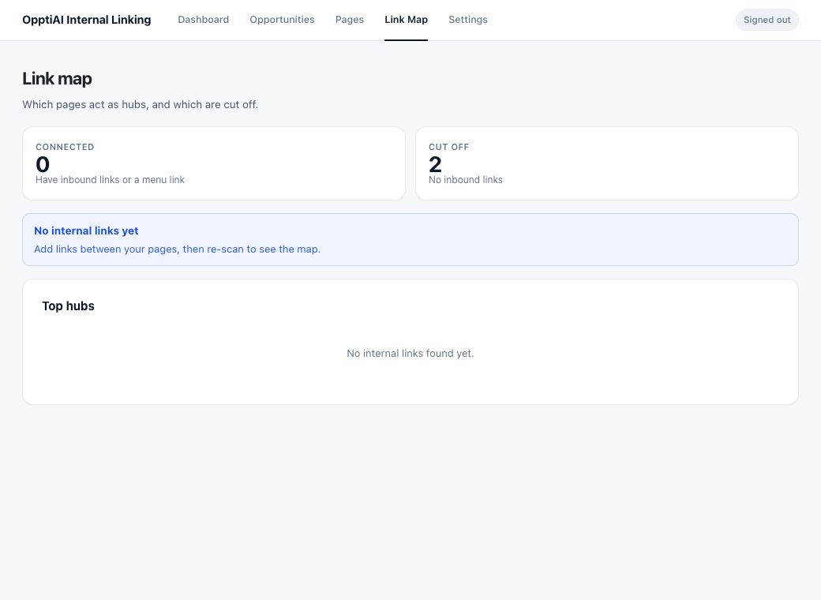Open the Settings tab

pos(468,20)
